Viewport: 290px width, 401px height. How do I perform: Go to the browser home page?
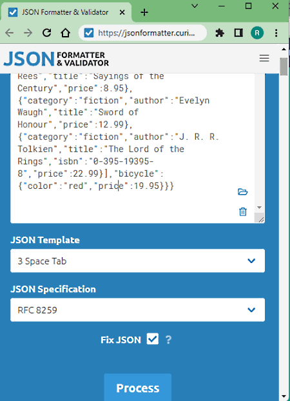66,33
